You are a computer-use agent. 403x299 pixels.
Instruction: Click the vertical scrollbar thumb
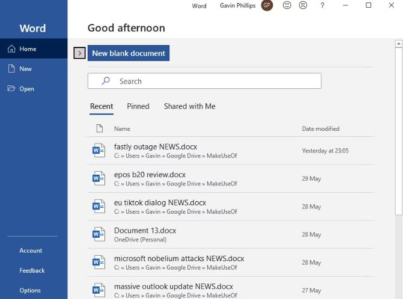pos(399,131)
